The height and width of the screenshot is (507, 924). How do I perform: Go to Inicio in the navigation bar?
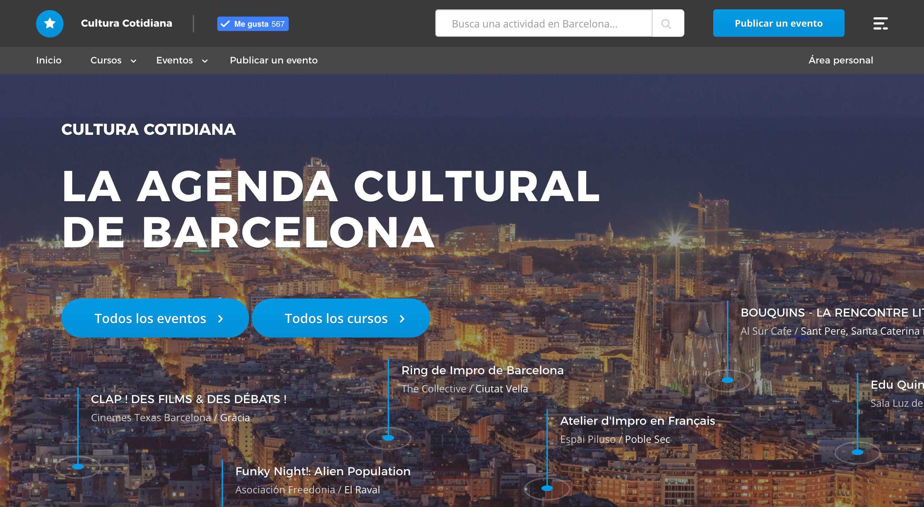click(x=49, y=60)
